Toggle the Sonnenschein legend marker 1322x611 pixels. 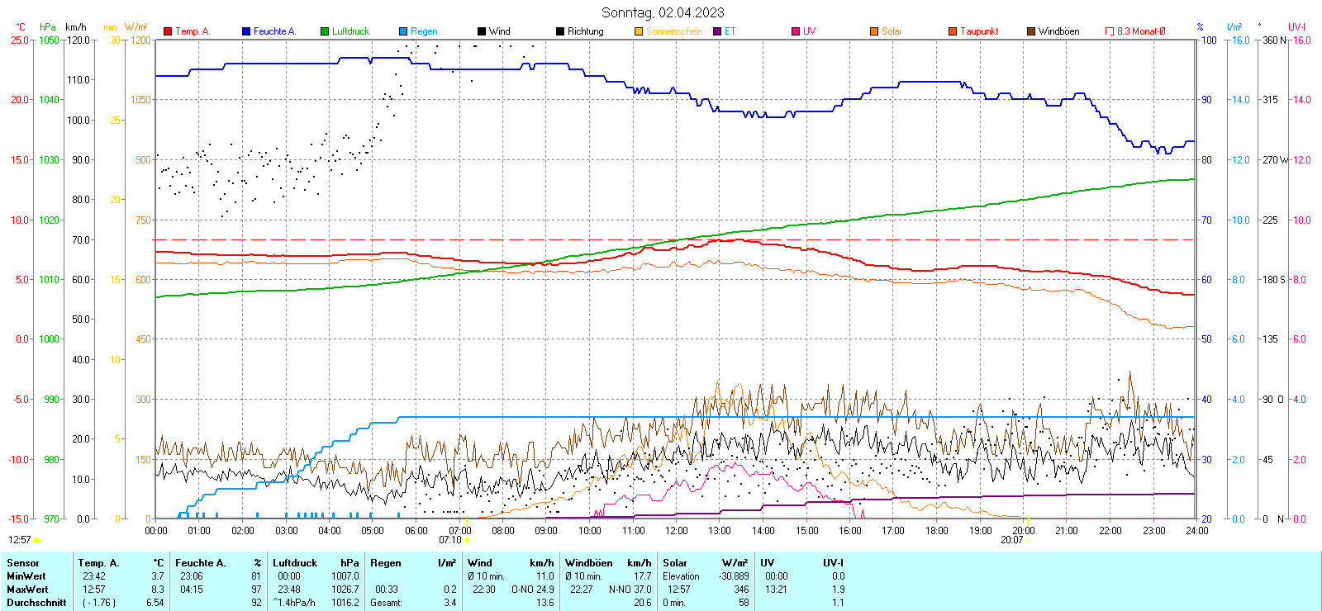pyautogui.click(x=639, y=31)
